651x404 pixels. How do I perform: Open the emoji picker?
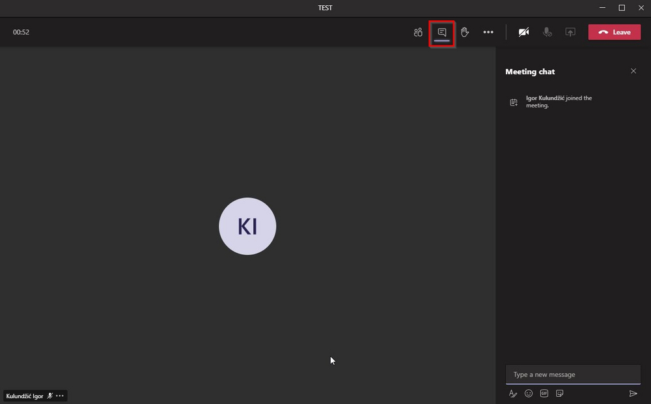529,393
